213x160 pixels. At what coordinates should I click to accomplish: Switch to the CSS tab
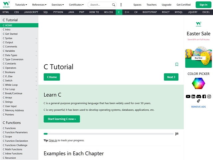tap(16, 12)
